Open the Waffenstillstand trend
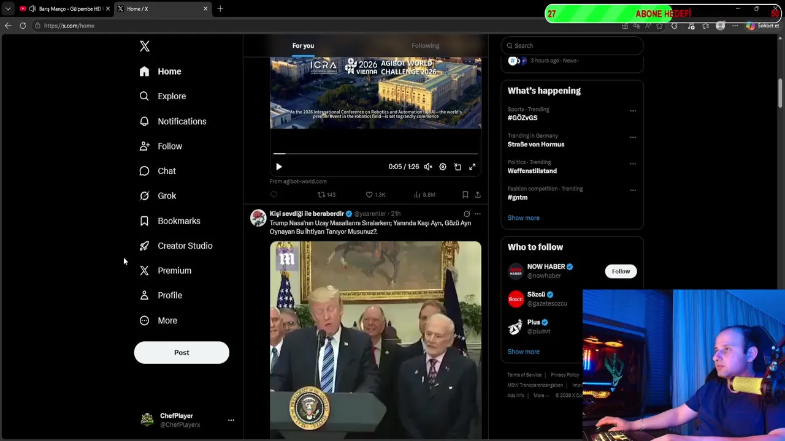This screenshot has height=441, width=785. pos(532,171)
